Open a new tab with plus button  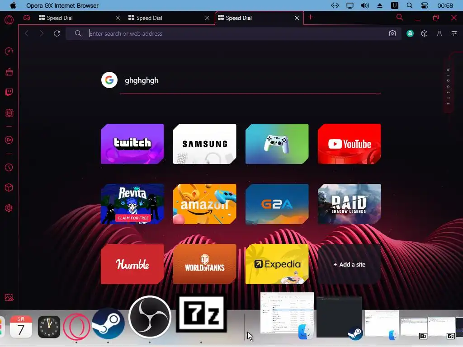[x=310, y=18]
